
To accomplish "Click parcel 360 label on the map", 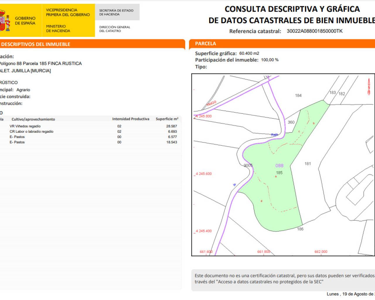I will pyautogui.click(x=291, y=122).
